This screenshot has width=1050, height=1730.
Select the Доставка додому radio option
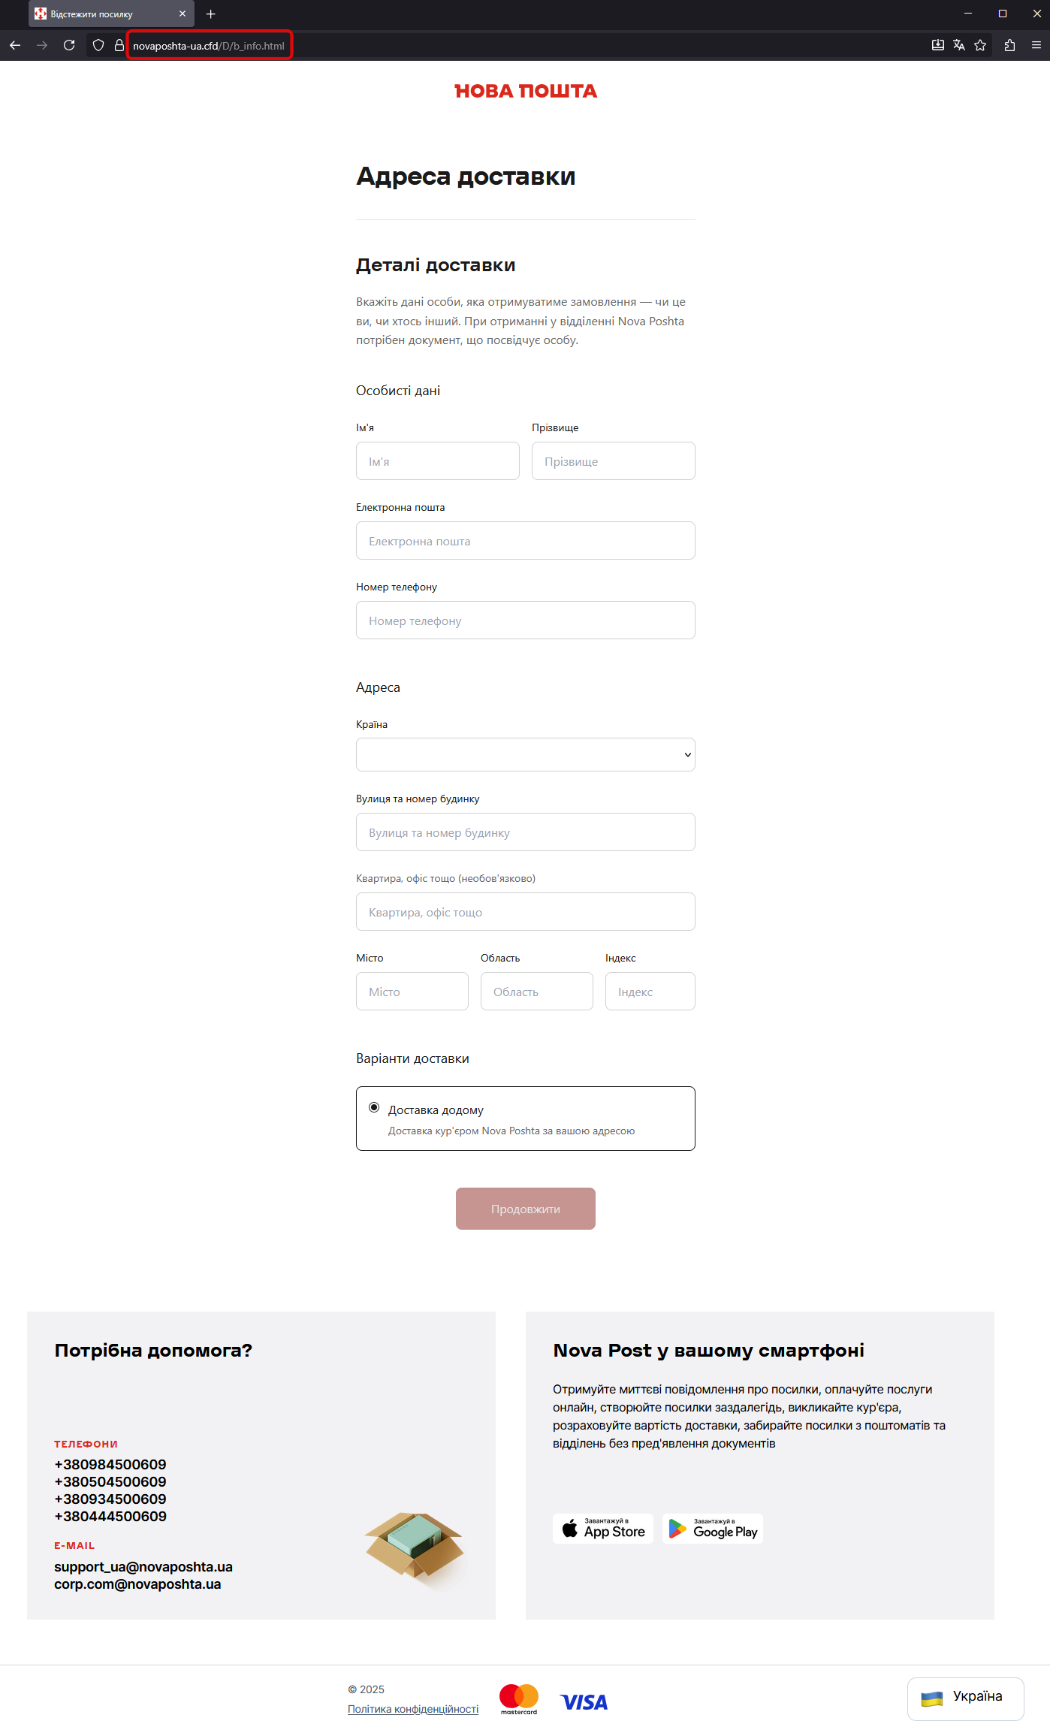click(374, 1107)
